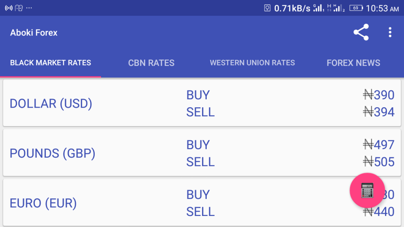
Task: Tap the Dollar buy rate ₦390
Action: point(379,95)
